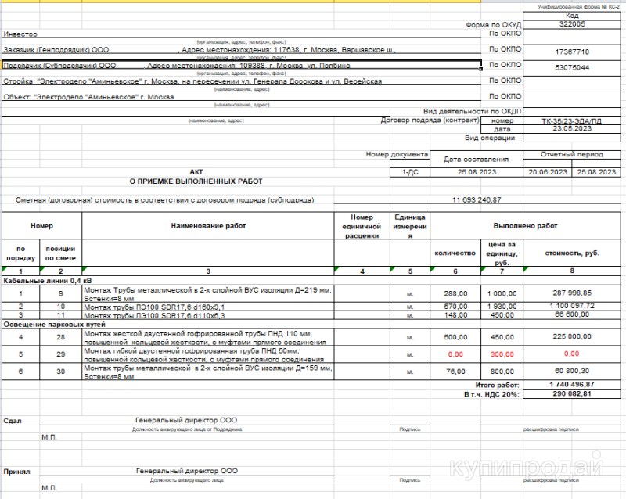Click the OKPO value 17367710

coord(572,52)
